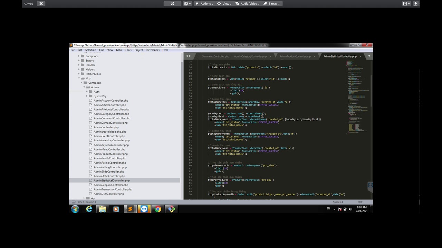This screenshot has width=442, height=248.
Task: Open AdminTransactionController.php in sidebar
Action: 113,189
